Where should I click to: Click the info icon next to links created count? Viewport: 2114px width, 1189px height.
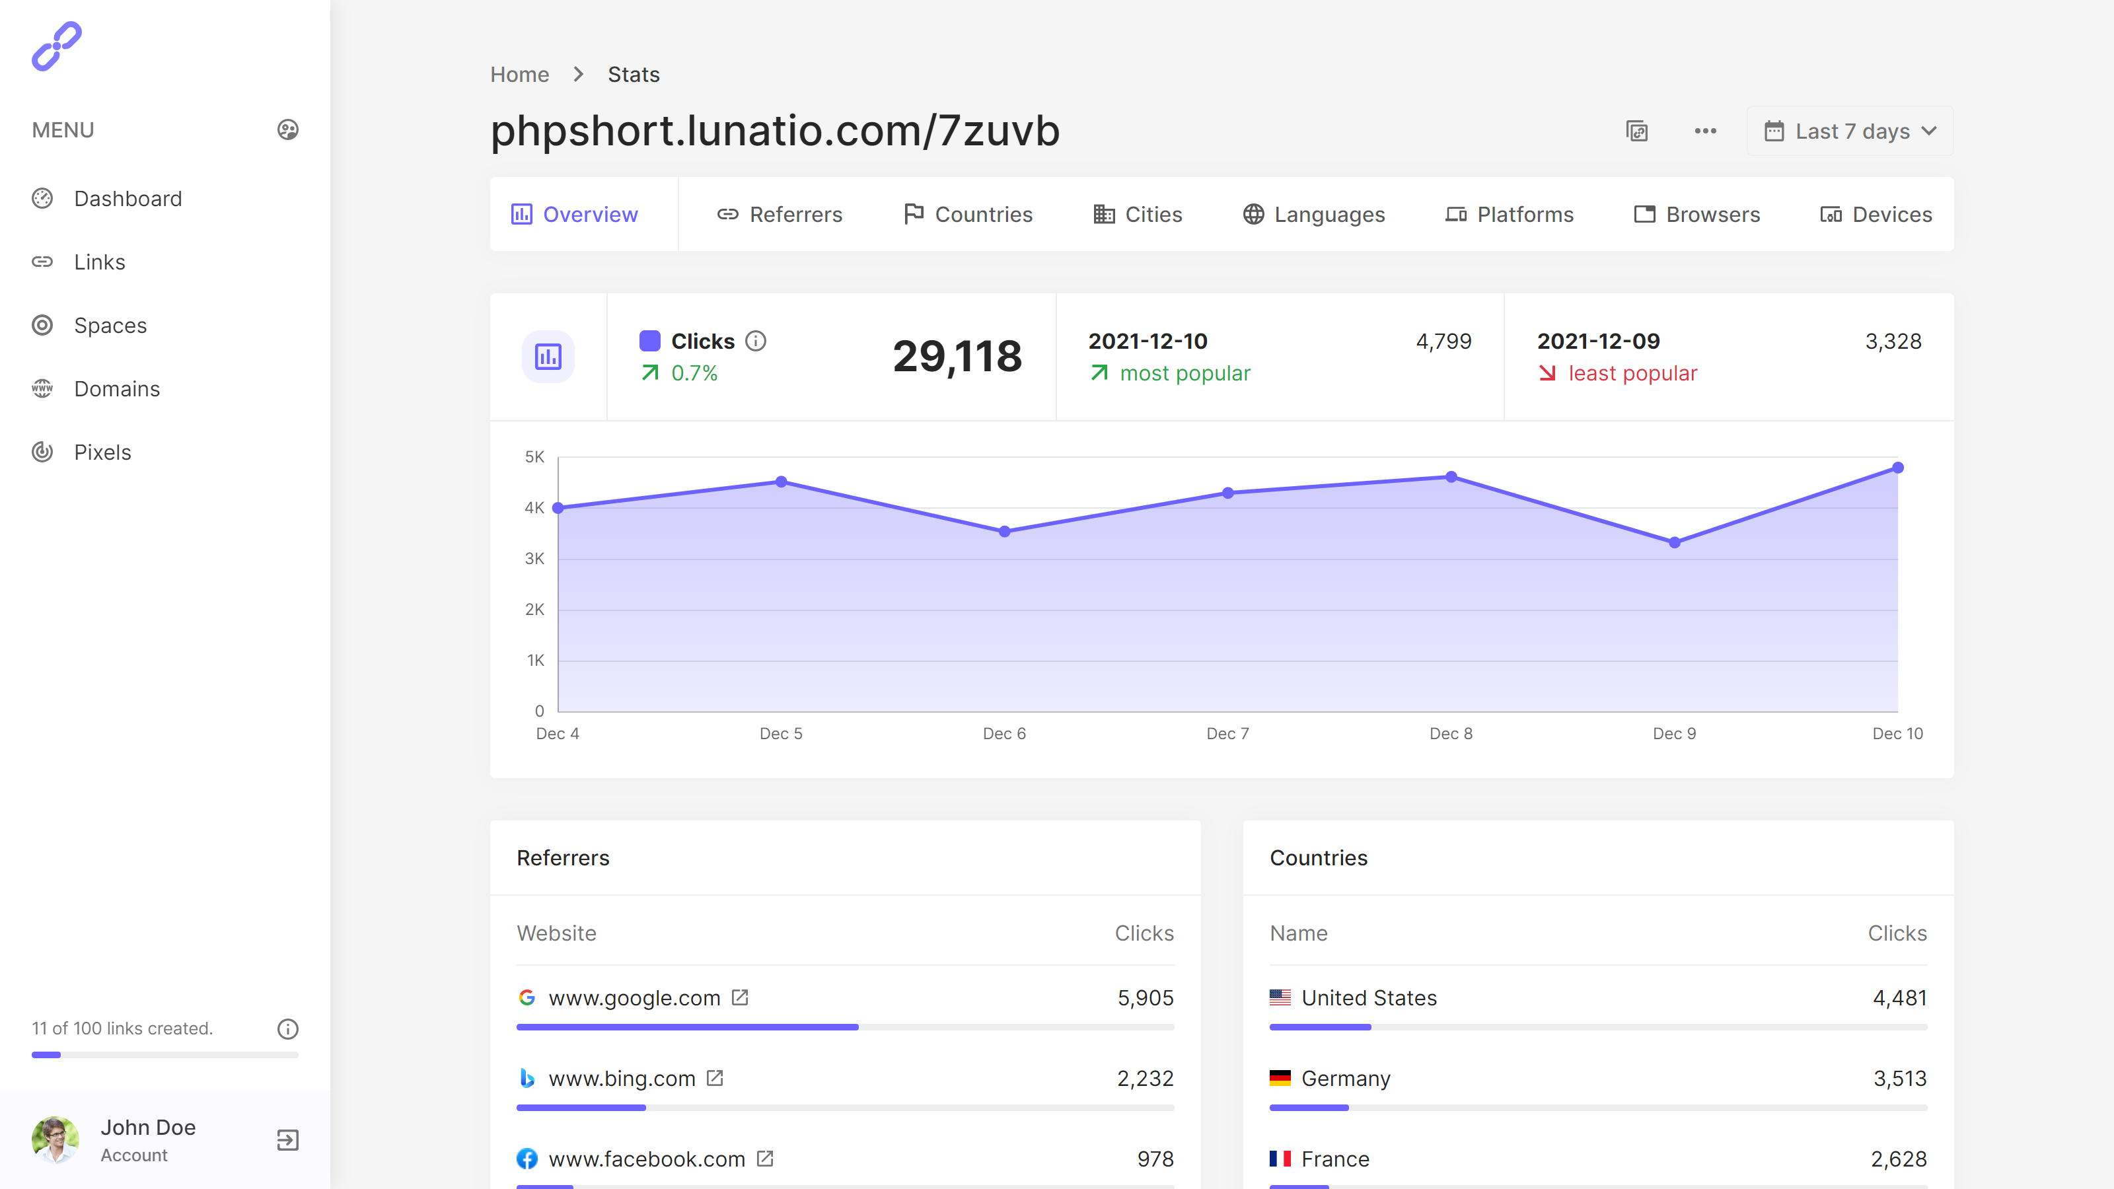[287, 1028]
